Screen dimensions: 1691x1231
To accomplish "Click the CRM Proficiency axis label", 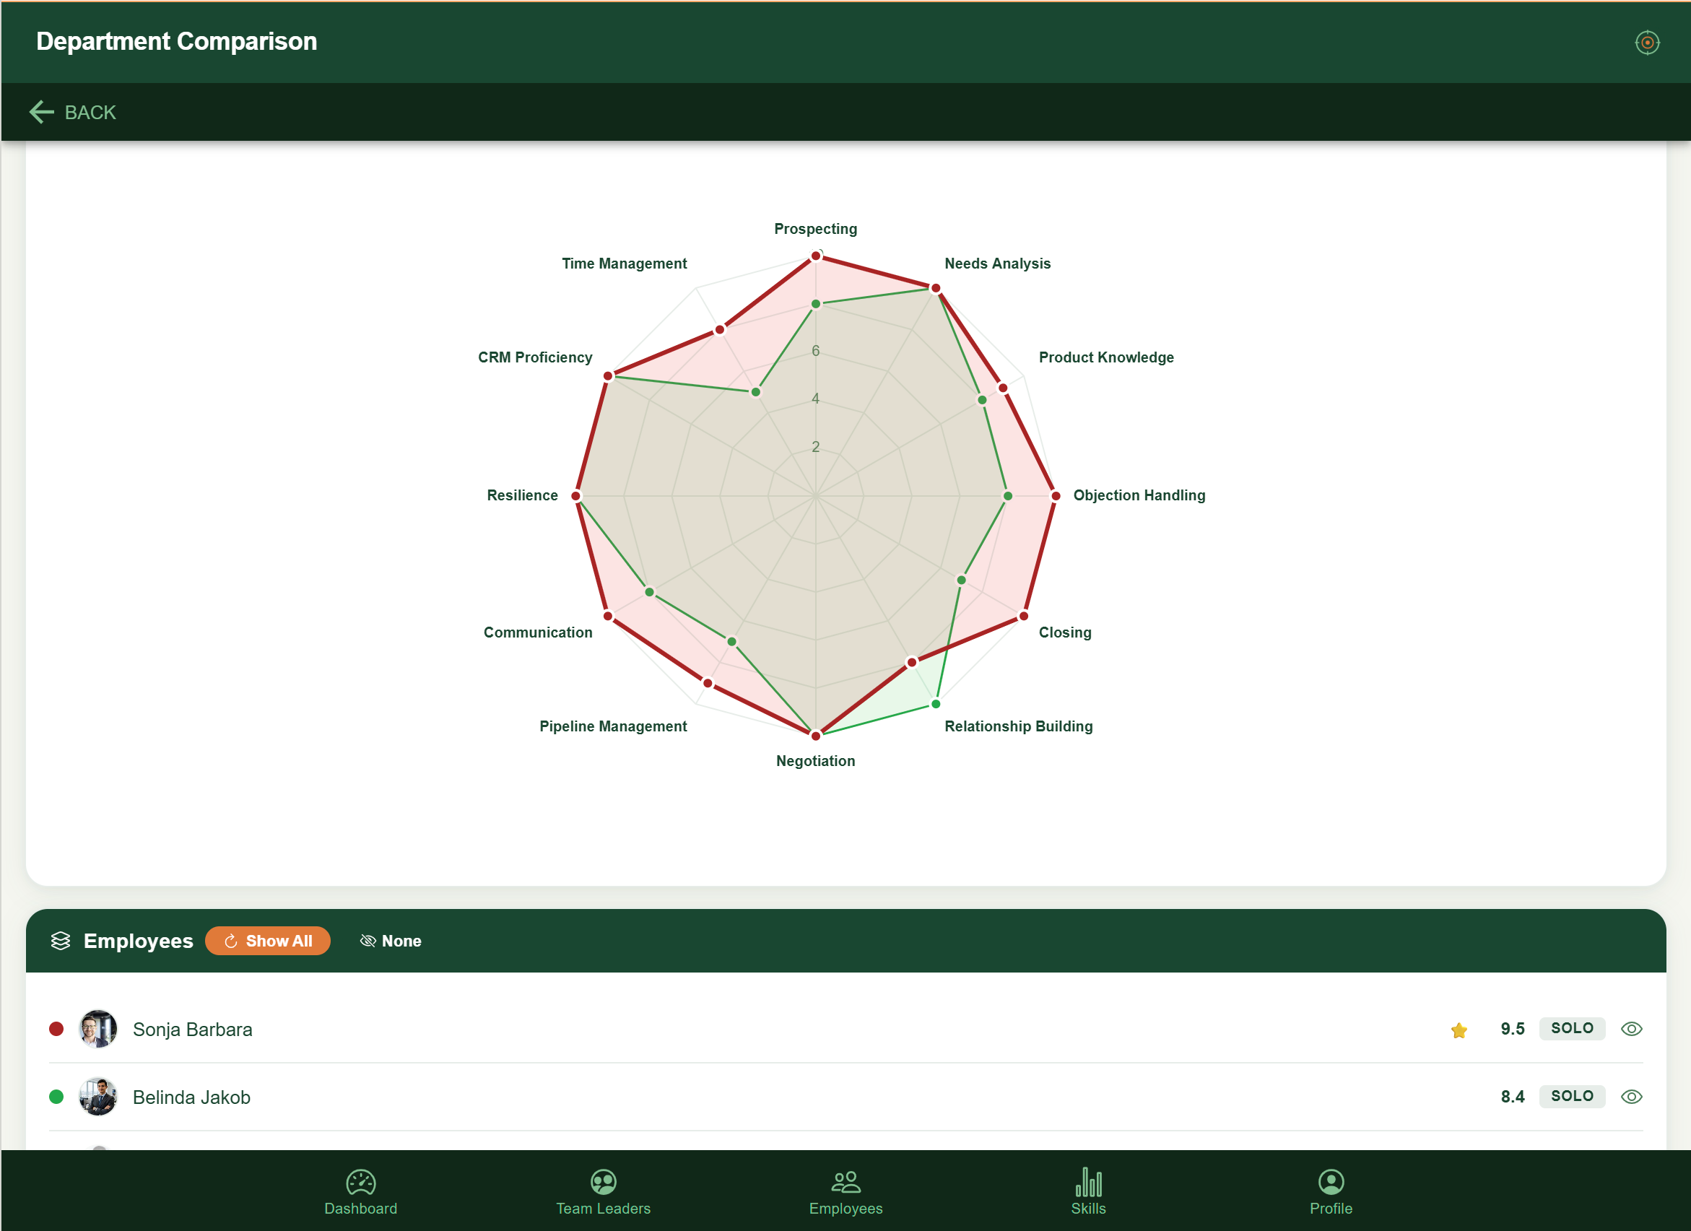I will point(534,357).
